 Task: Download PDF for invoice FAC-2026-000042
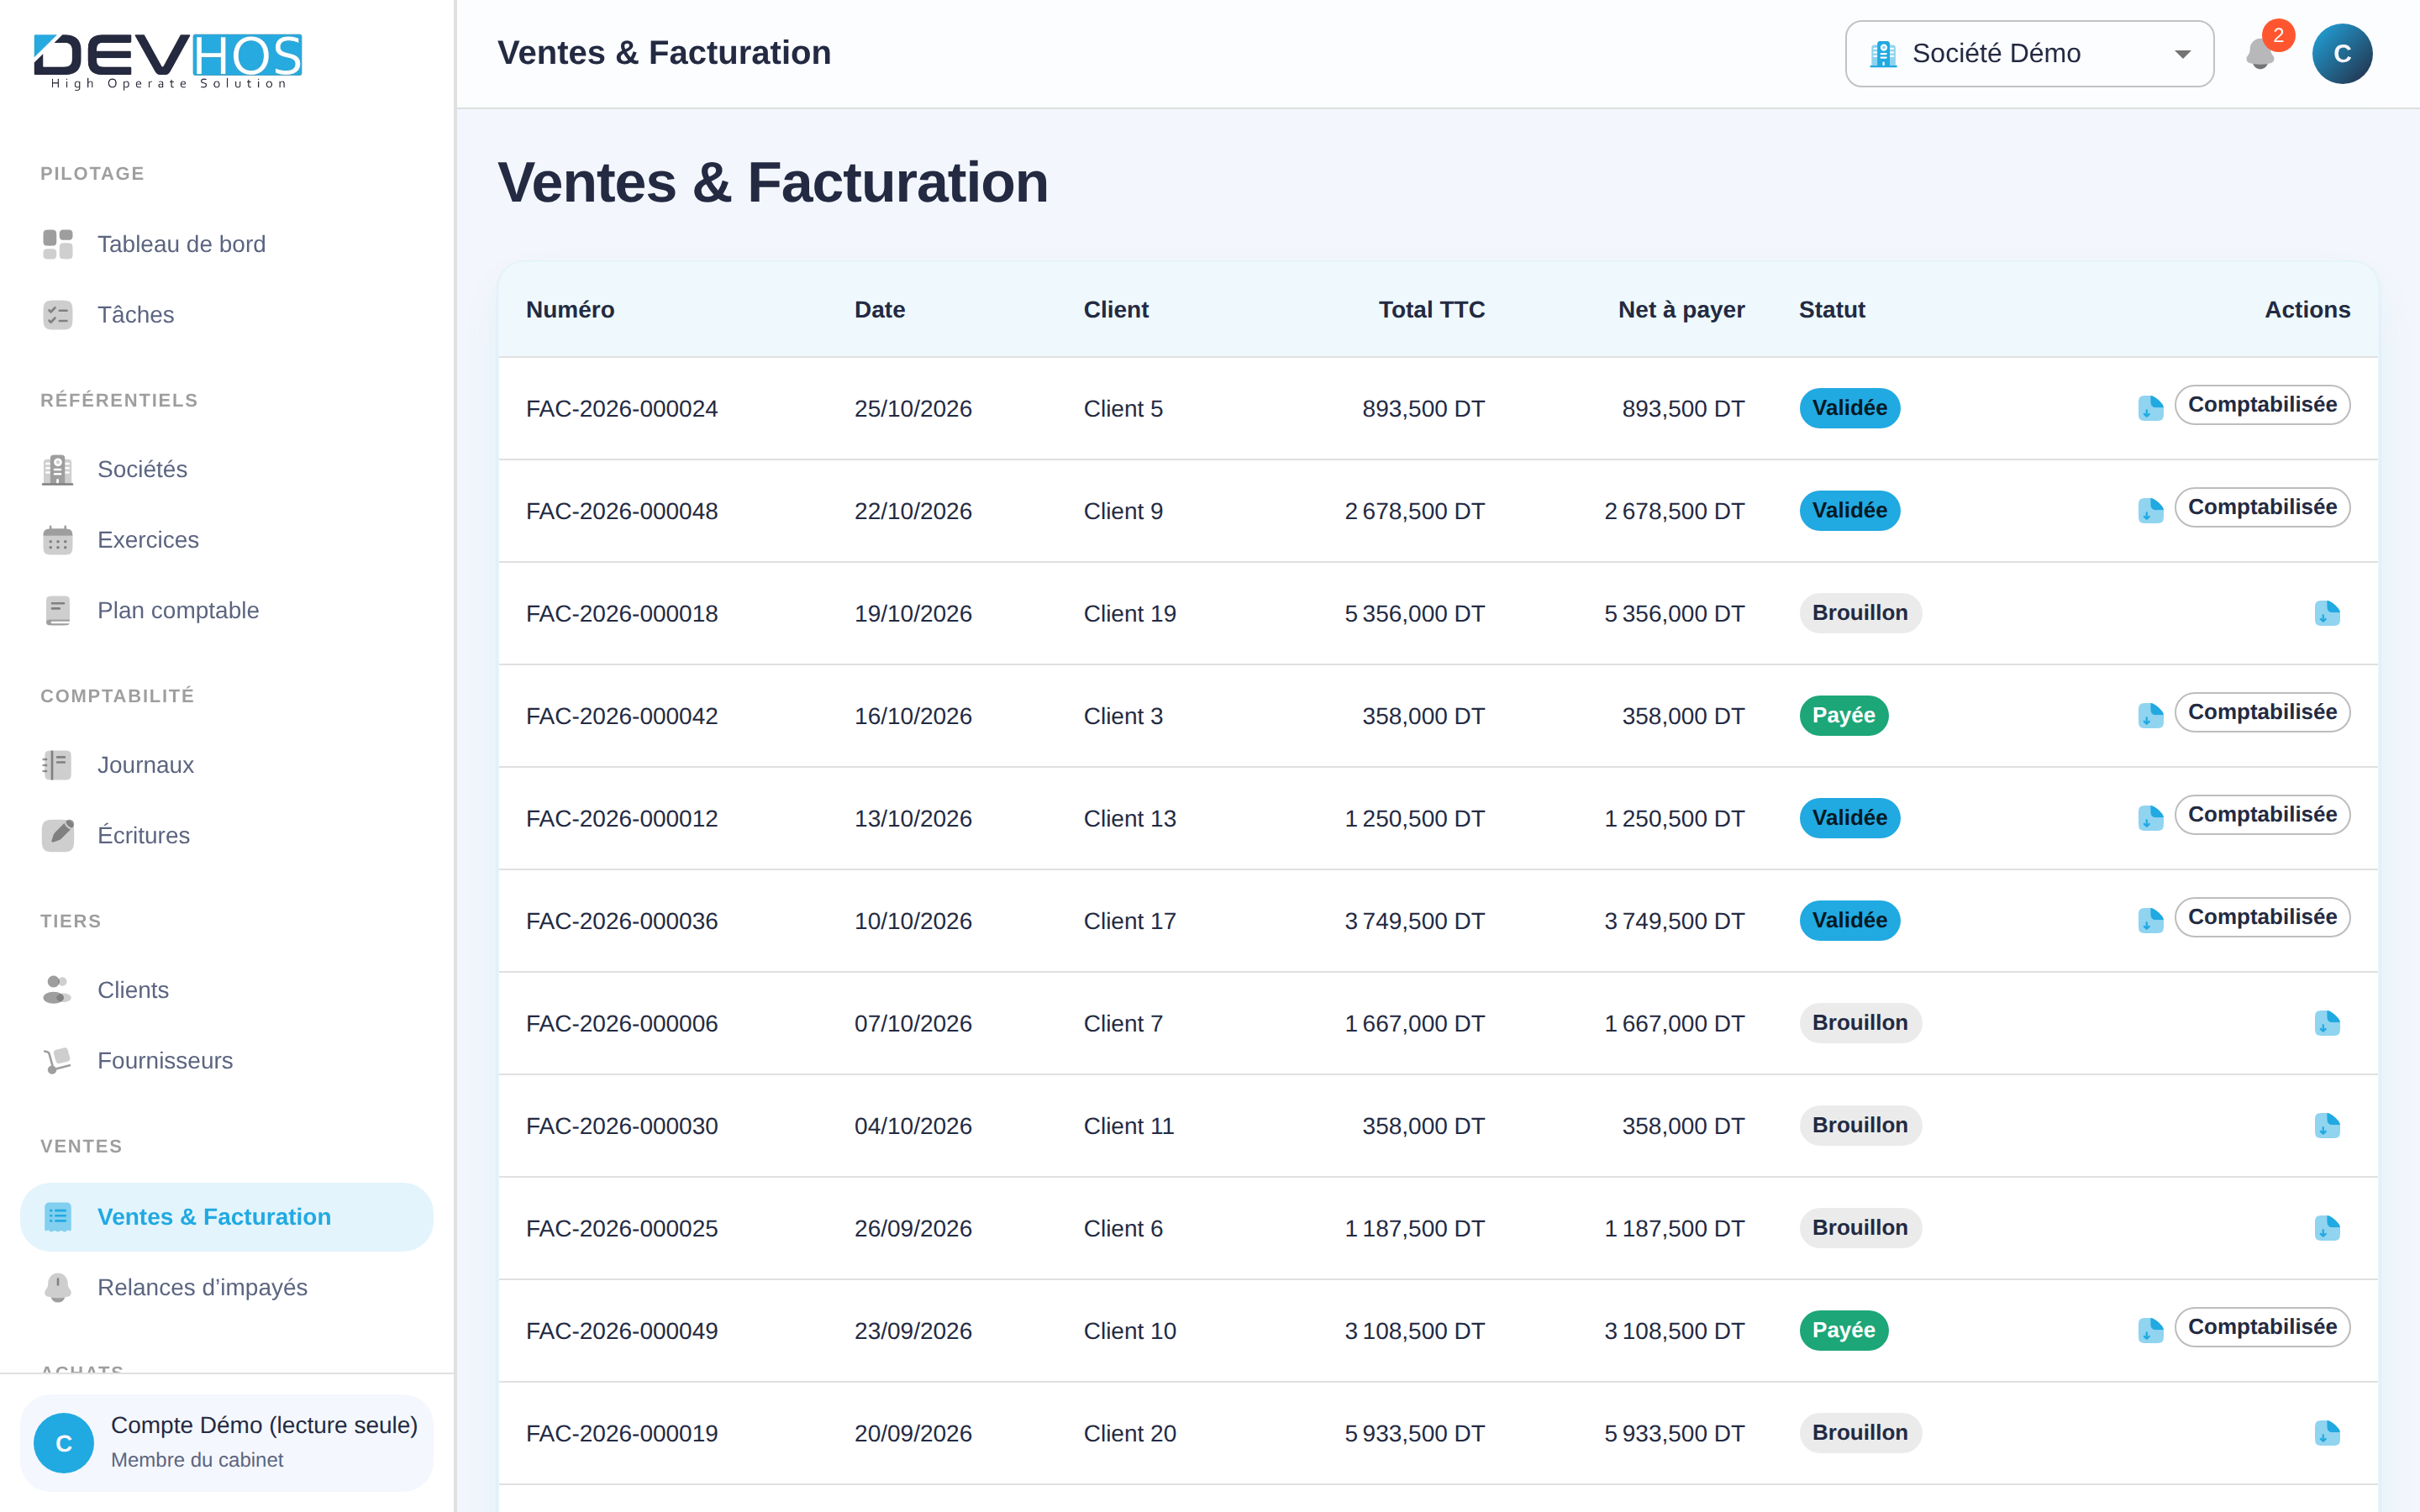point(2150,716)
